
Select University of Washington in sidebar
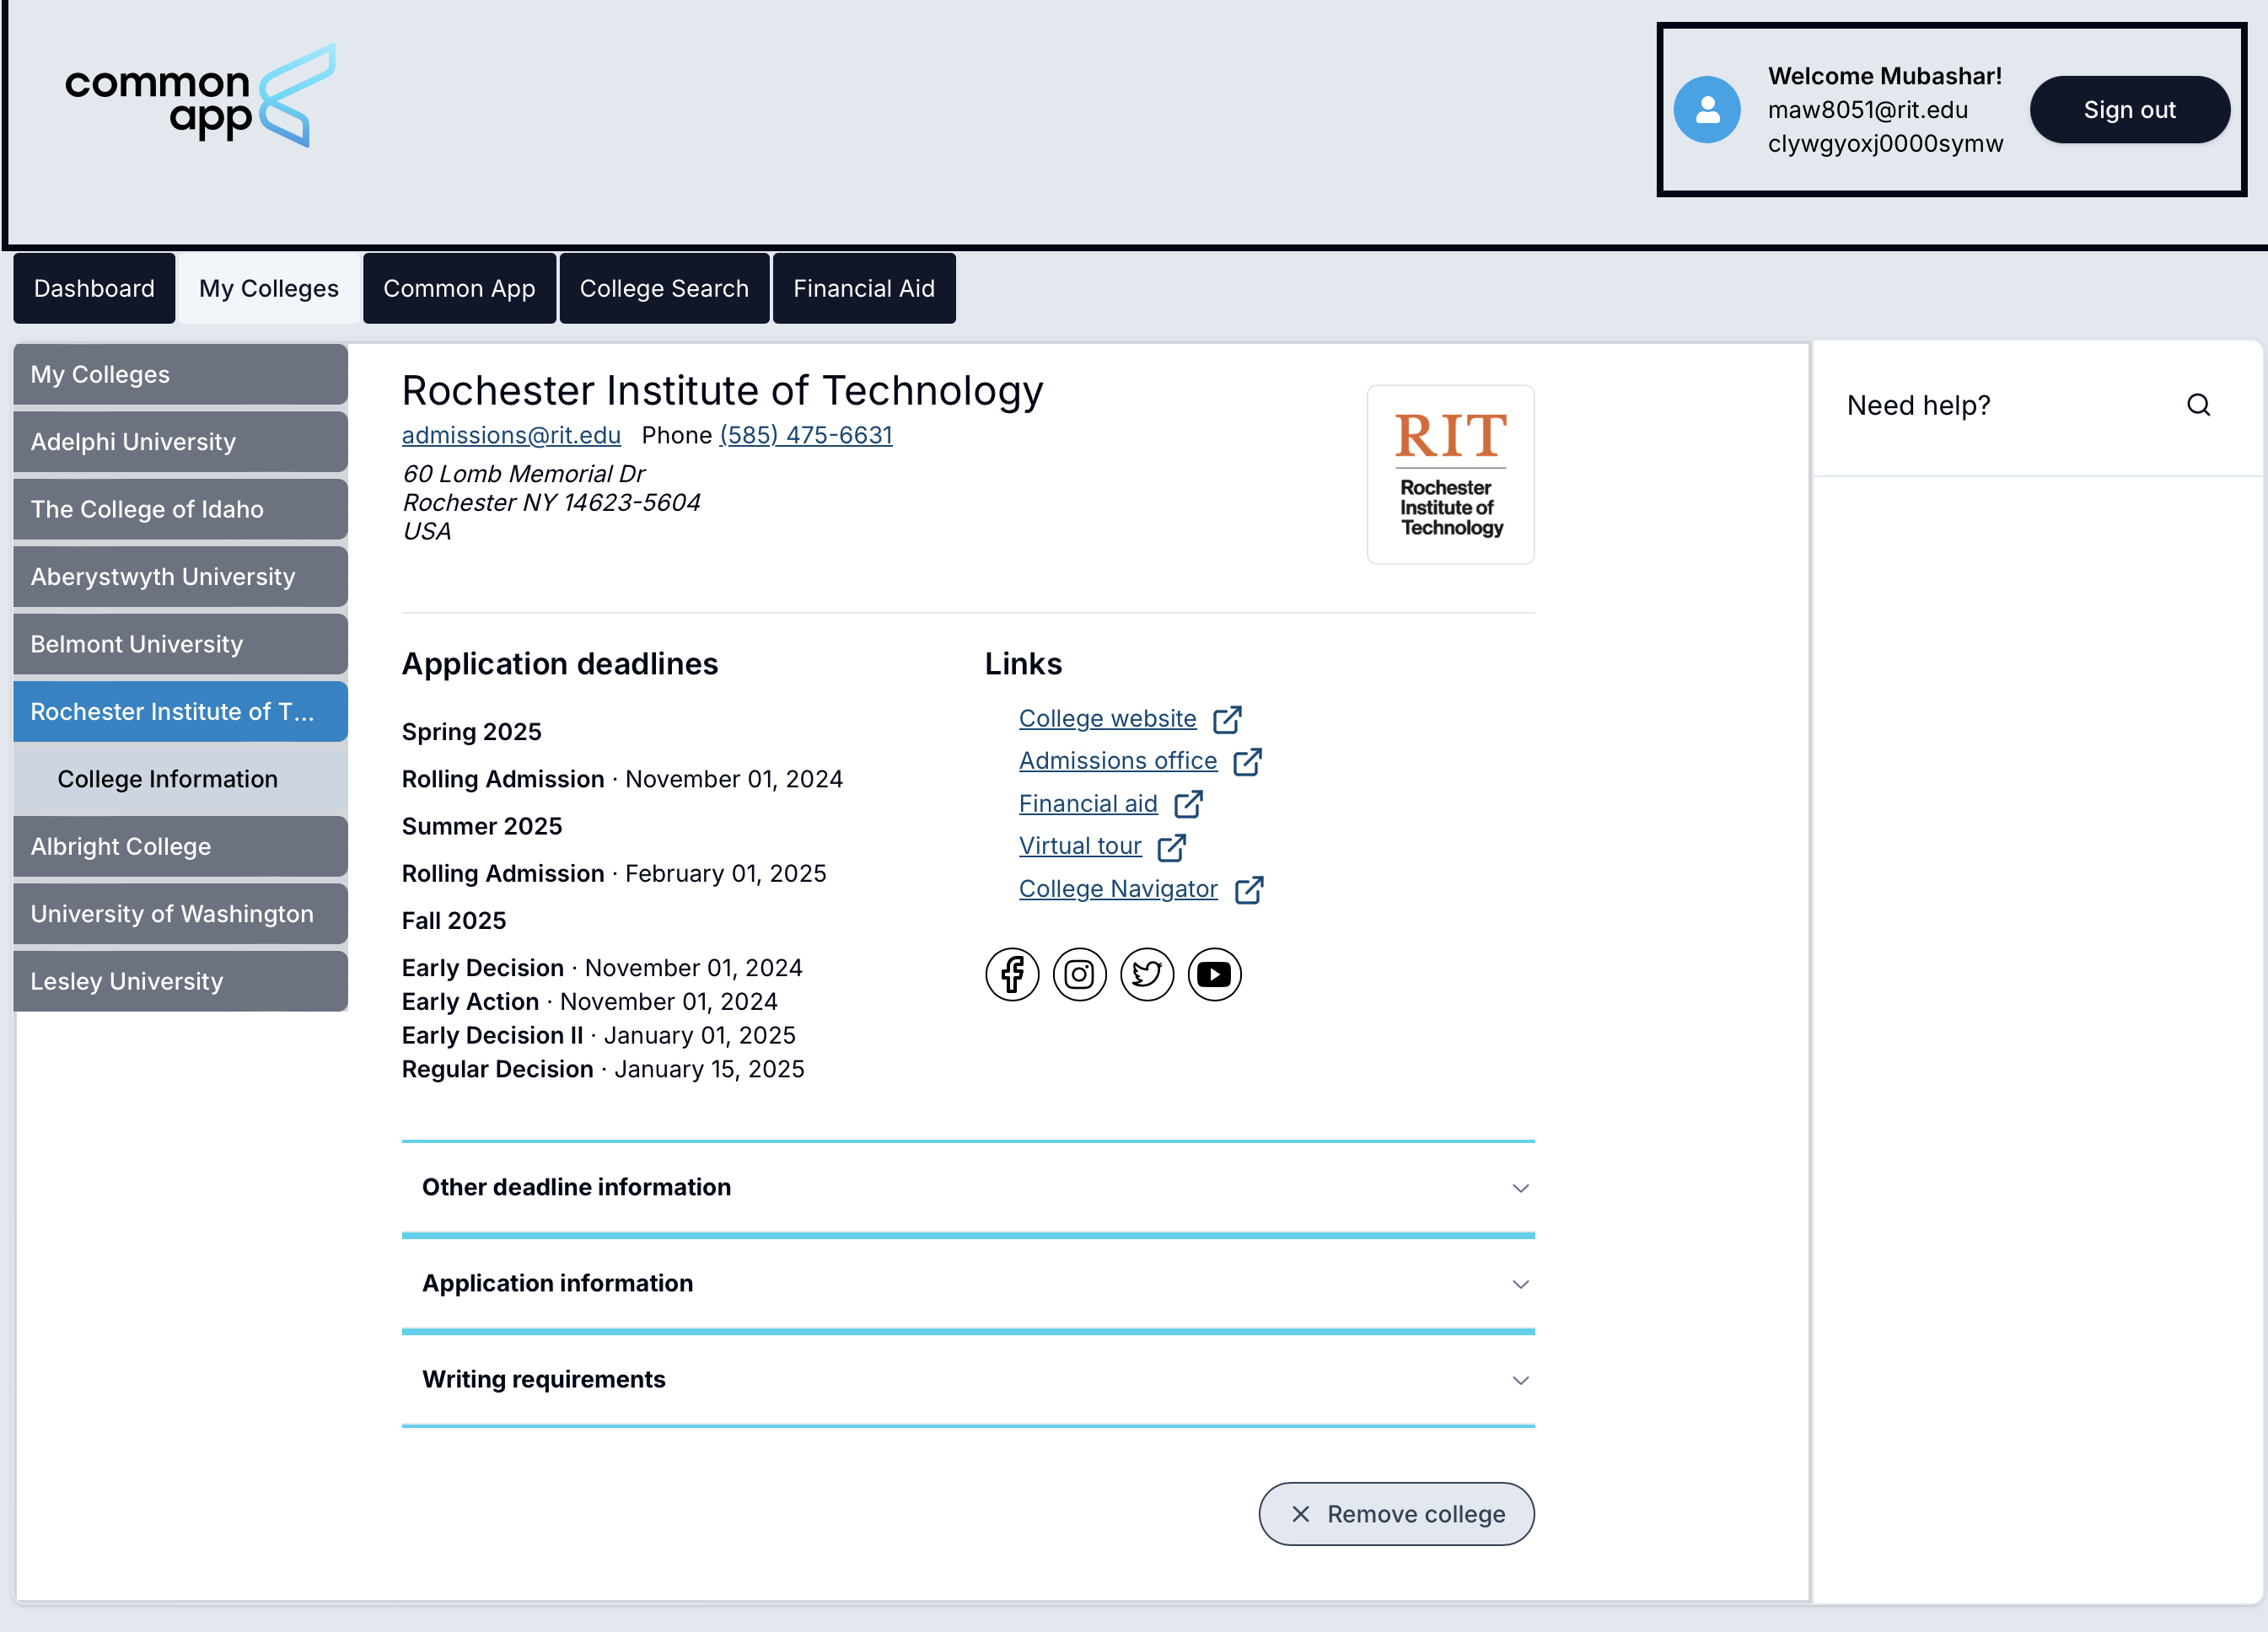click(180, 914)
